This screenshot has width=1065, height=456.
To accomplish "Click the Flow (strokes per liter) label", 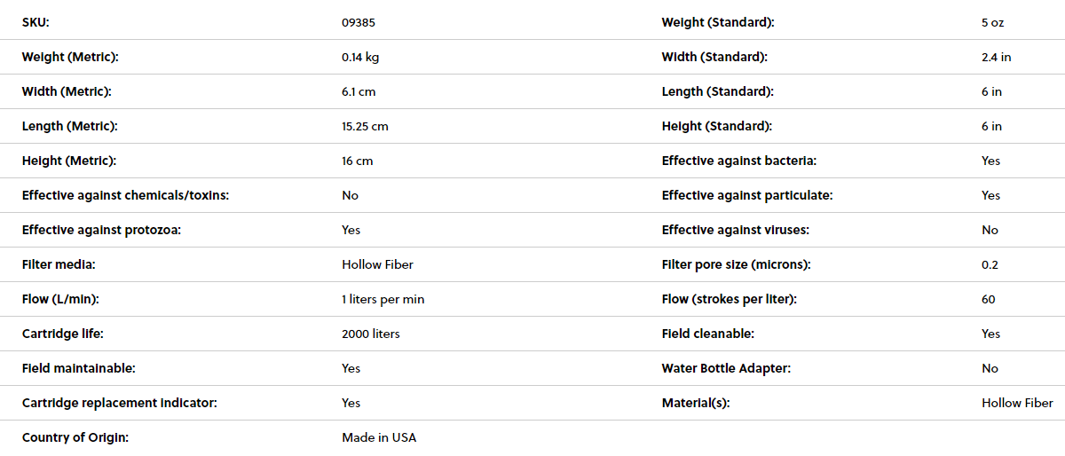I will point(730,299).
